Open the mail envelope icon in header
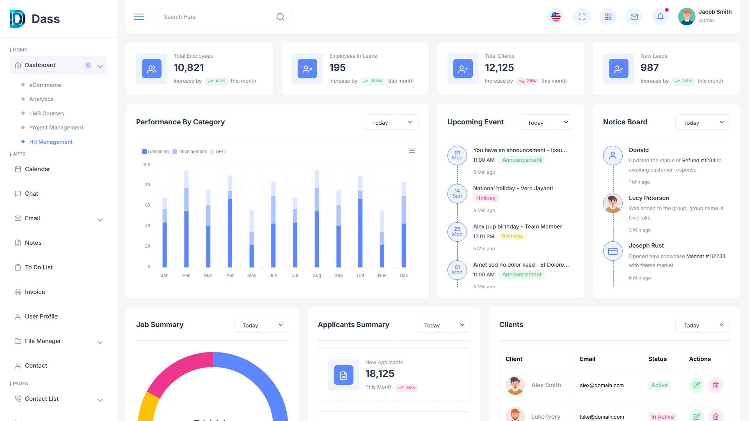The height and width of the screenshot is (421, 749). (634, 17)
